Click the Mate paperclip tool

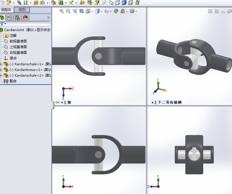coord(19,3)
